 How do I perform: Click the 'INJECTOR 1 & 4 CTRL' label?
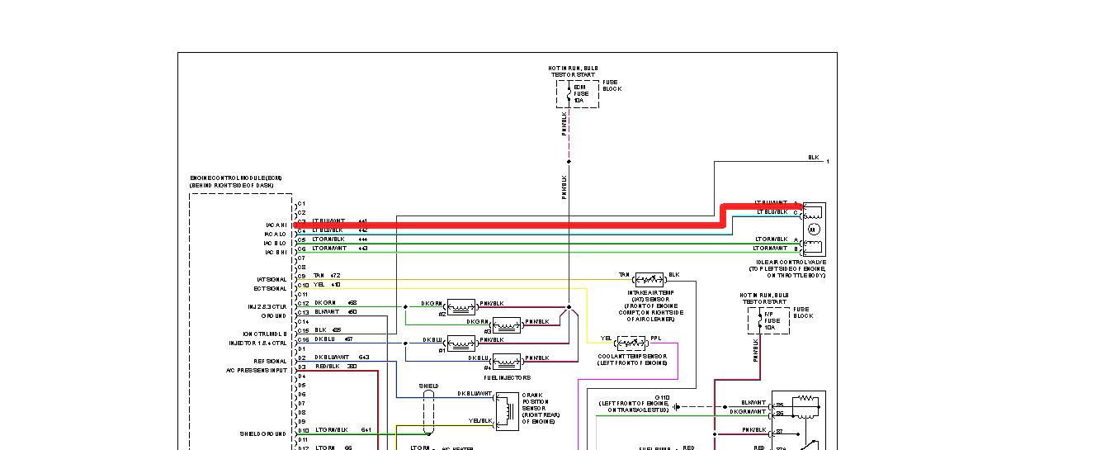coord(258,343)
